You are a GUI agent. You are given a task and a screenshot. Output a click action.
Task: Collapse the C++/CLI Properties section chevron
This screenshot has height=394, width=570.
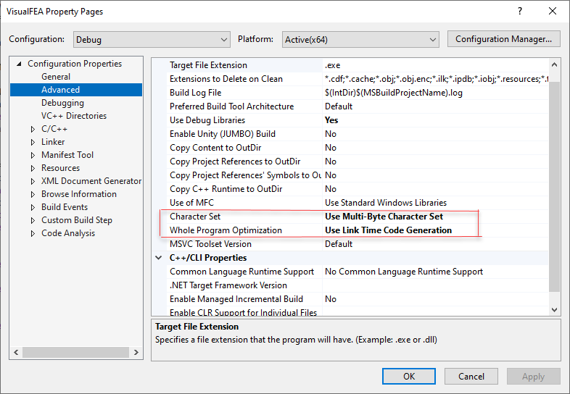tap(159, 258)
